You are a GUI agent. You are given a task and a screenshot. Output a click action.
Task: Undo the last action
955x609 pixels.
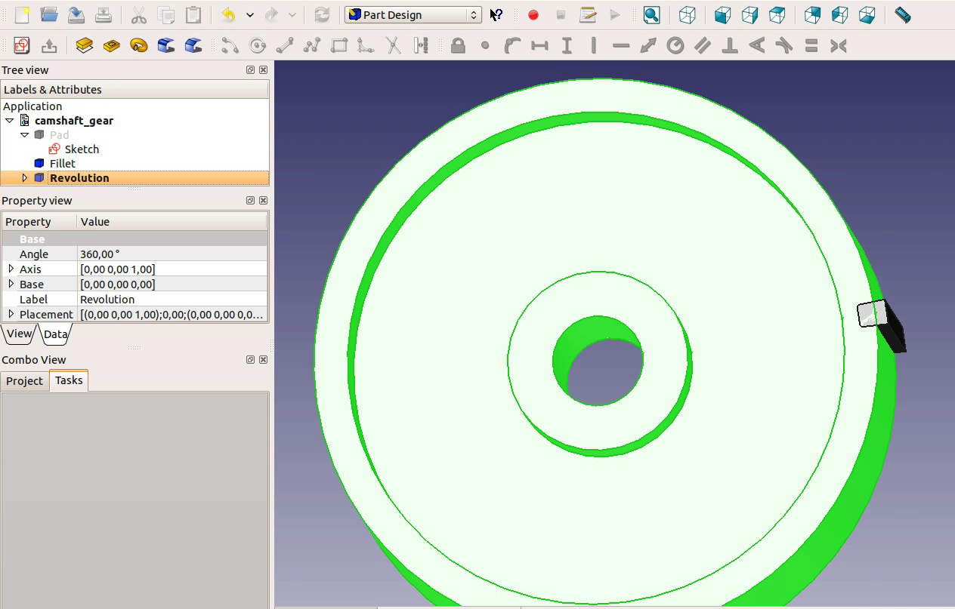click(x=227, y=14)
